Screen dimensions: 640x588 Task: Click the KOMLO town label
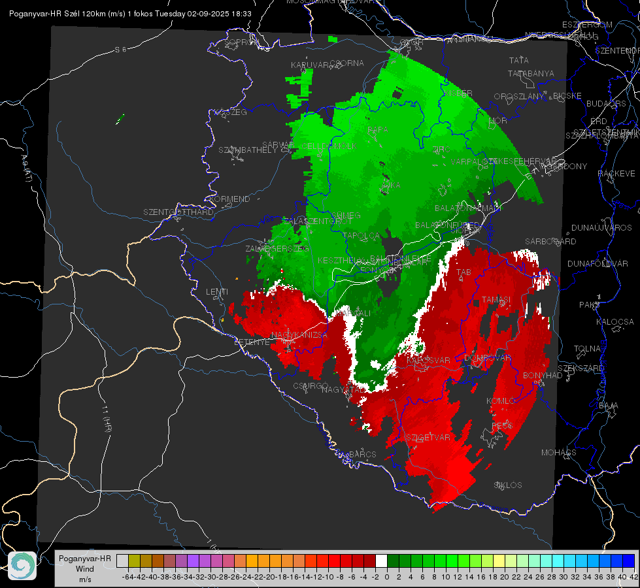pyautogui.click(x=501, y=401)
